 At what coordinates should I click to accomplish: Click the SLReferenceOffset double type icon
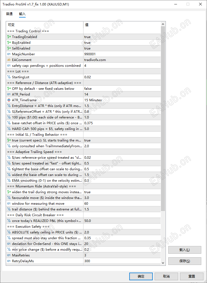9,112
